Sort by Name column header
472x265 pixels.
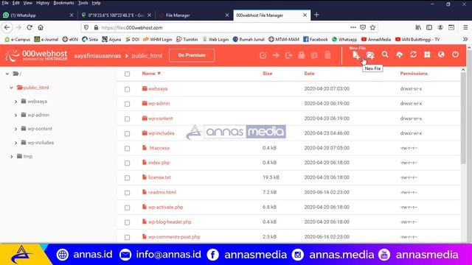coord(151,74)
